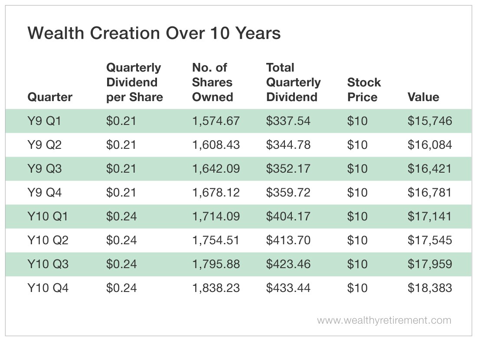Image resolution: width=477 pixels, height=341 pixels.
Task: Select the Y10 Q3 row label
Action: (48, 264)
